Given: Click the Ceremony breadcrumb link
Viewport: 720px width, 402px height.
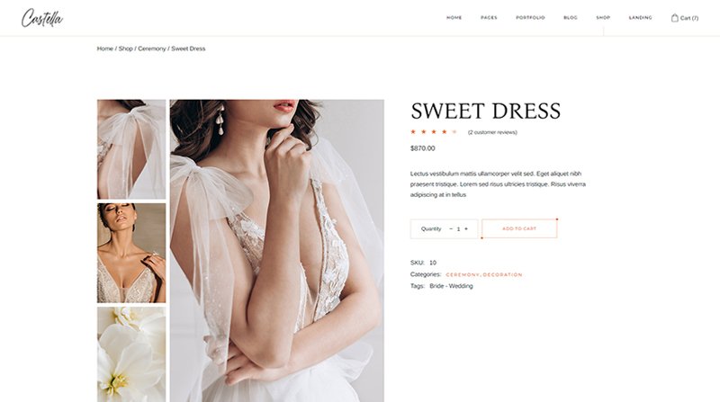Looking at the screenshot, I should tap(151, 49).
